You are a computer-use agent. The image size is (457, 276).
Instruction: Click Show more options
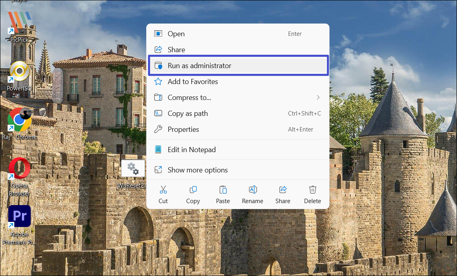click(198, 170)
